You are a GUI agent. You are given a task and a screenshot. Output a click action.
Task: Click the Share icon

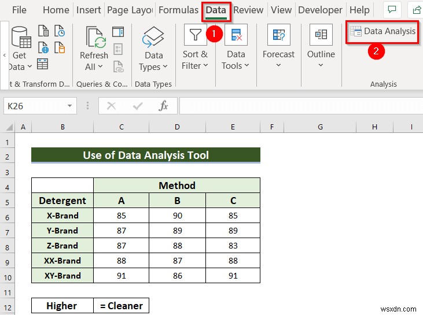[416, 10]
